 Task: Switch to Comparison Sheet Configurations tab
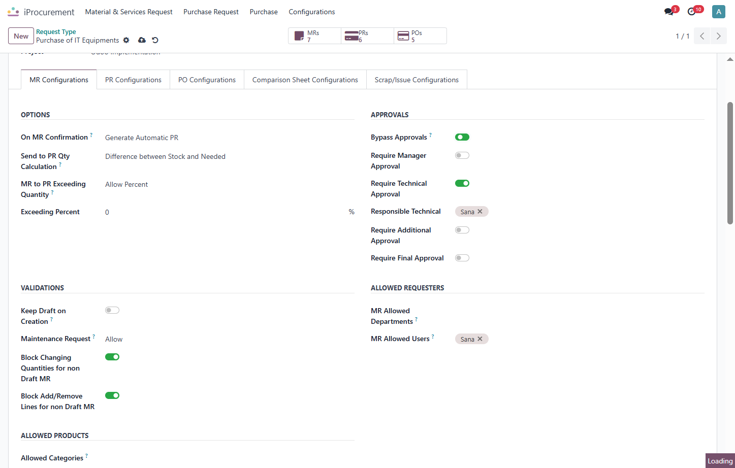pos(305,80)
